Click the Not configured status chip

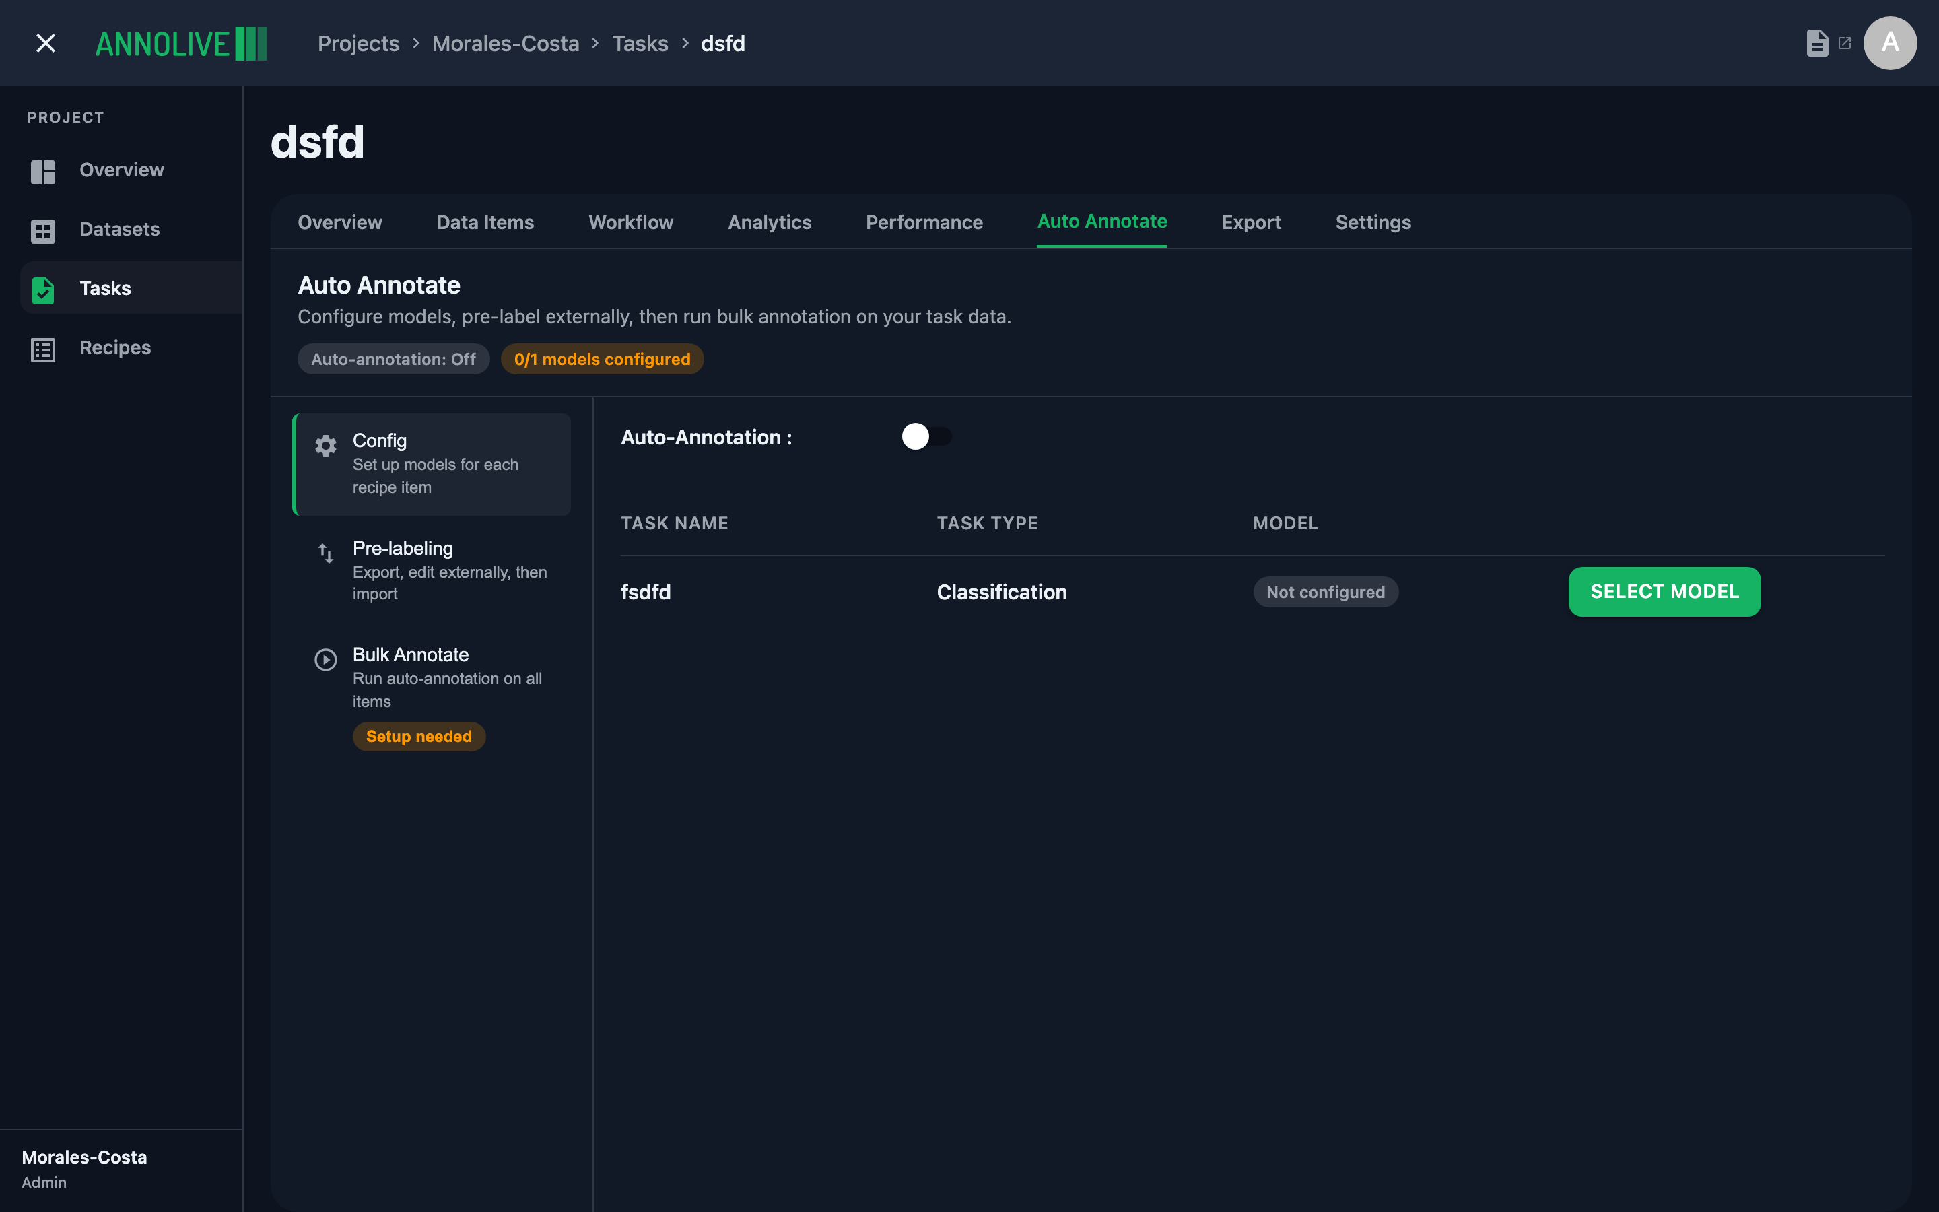point(1325,593)
